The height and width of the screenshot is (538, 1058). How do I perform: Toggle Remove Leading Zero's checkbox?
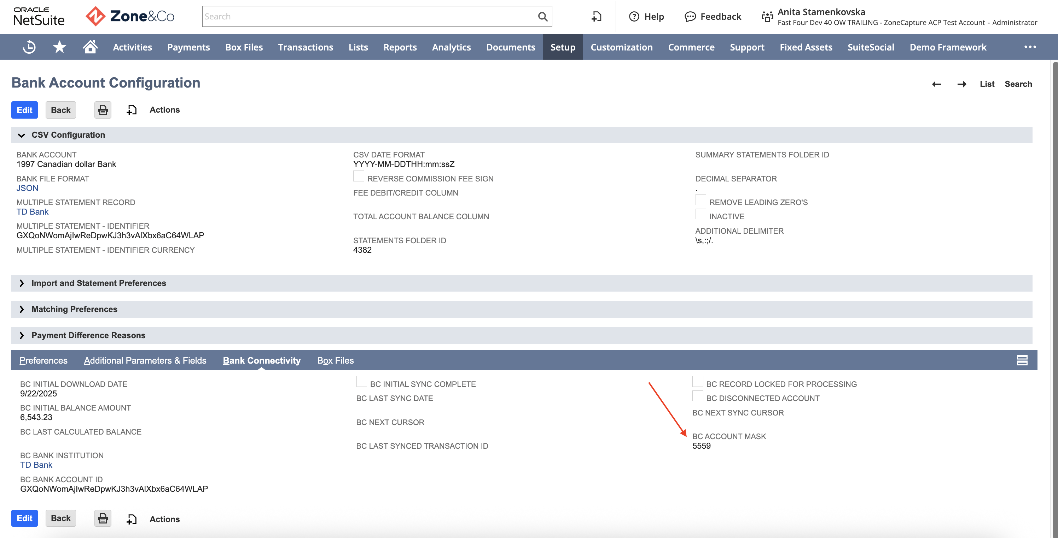click(x=701, y=200)
